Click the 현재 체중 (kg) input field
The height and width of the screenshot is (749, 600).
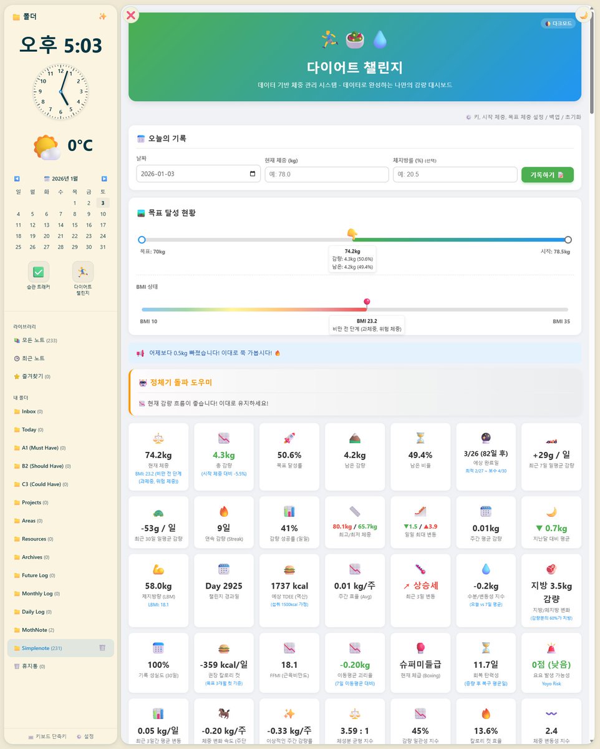327,175
